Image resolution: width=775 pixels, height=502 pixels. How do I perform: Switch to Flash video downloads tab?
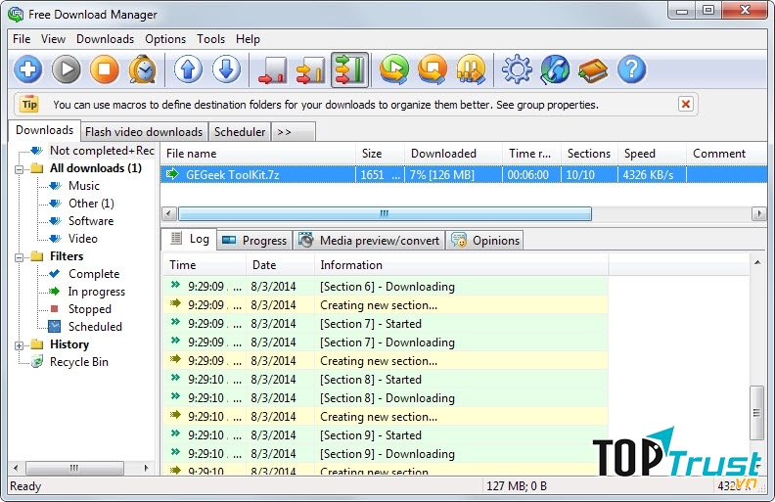(x=144, y=132)
